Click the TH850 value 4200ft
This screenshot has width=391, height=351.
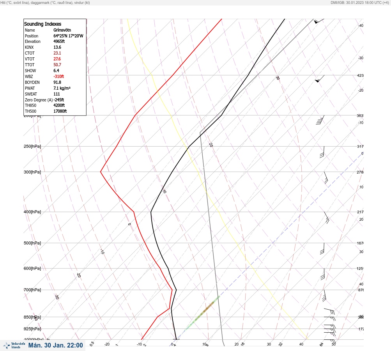click(59, 105)
